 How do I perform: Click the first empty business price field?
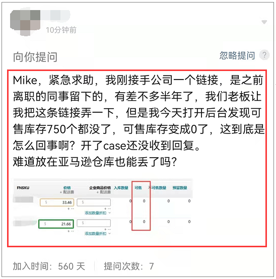(x=94, y=202)
